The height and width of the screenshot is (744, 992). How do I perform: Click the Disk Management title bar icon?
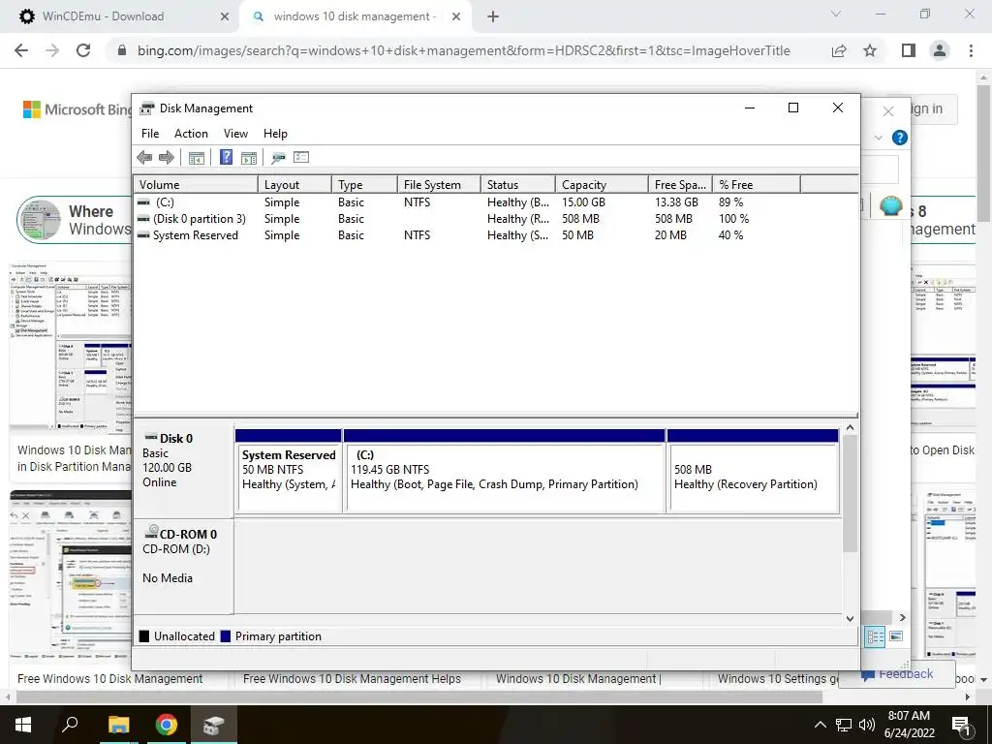pos(147,108)
